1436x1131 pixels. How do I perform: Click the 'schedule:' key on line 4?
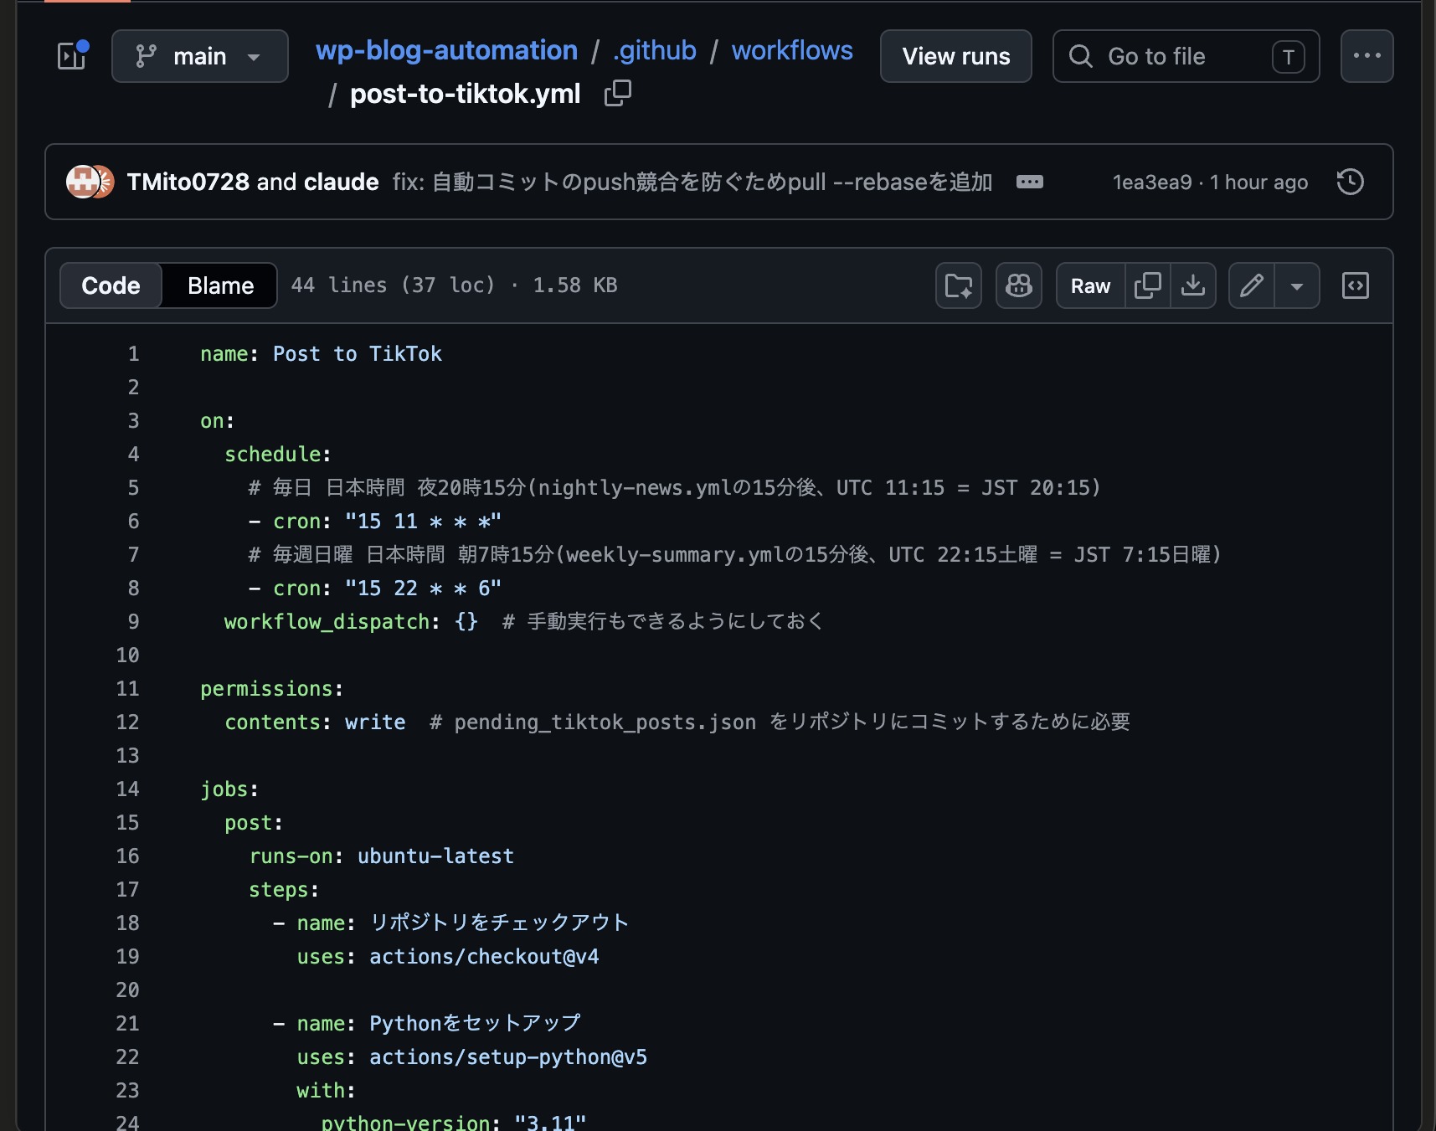(278, 454)
